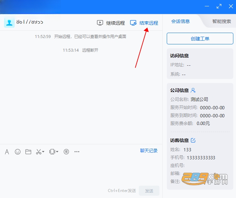The width and height of the screenshot is (236, 198).
Task: Open more tools ellipsis icon
Action: (77, 152)
